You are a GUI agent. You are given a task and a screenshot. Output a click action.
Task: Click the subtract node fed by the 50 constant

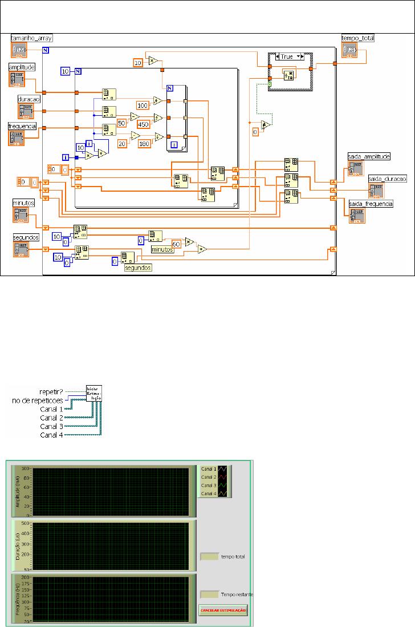135,117
